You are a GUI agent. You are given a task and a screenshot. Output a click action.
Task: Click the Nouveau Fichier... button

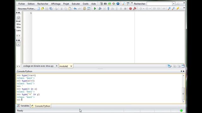point(27,8)
